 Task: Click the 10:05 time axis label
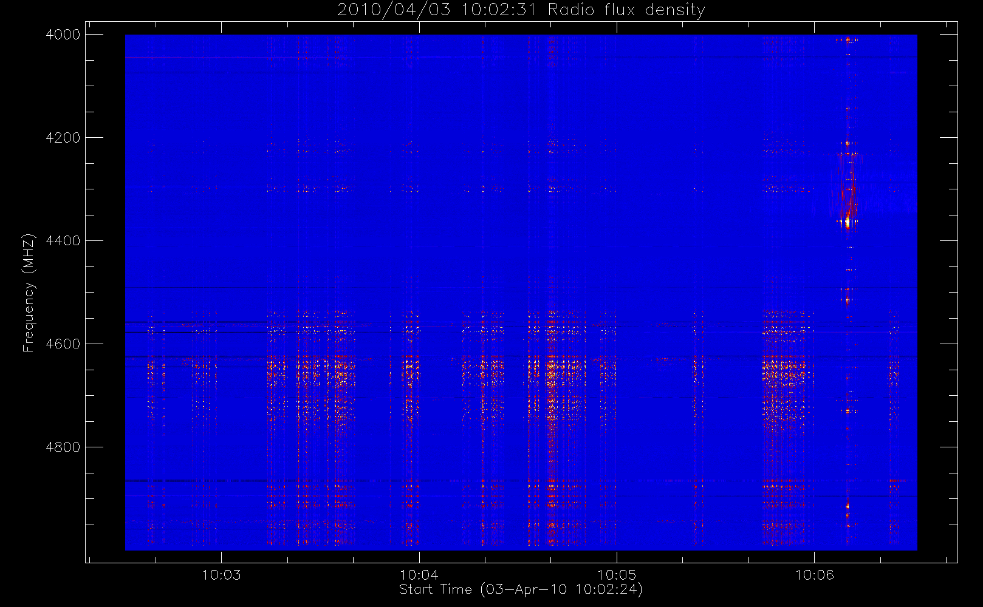pyautogui.click(x=617, y=575)
